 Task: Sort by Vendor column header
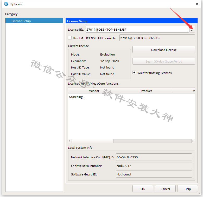pyautogui.click(x=94, y=91)
